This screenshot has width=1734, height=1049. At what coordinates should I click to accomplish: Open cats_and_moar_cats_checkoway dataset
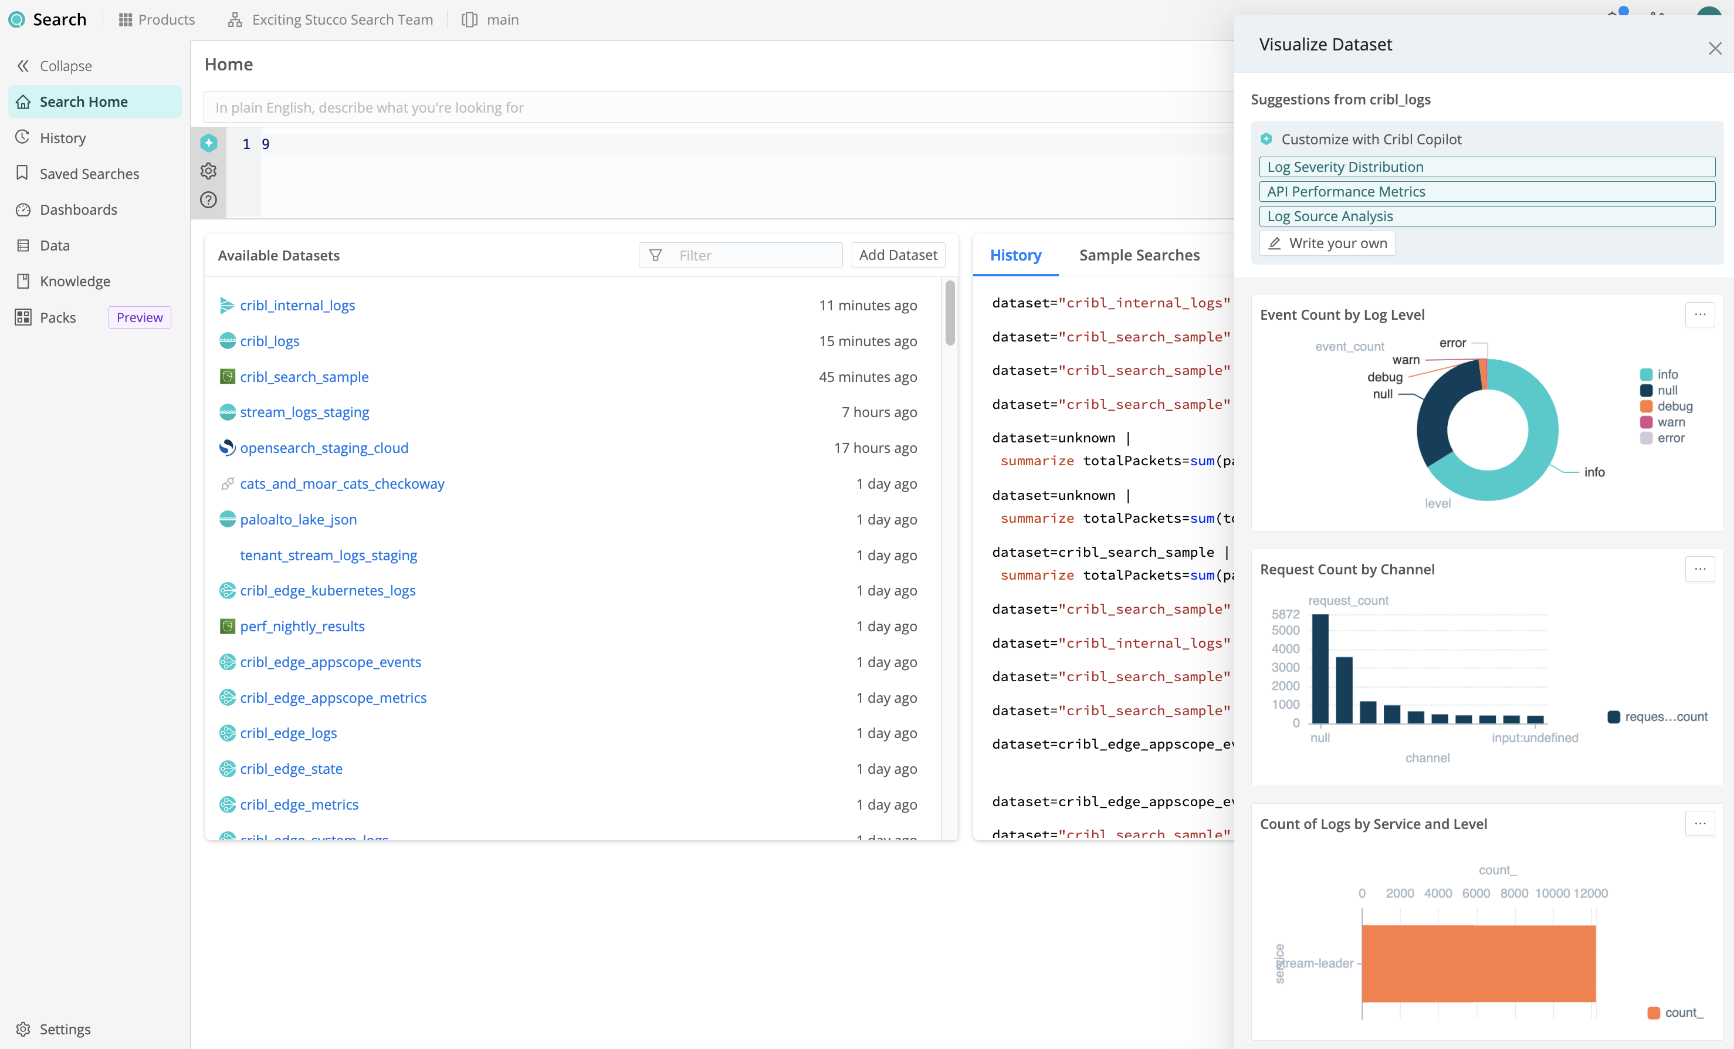342,483
